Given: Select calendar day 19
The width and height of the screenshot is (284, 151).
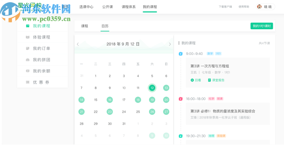Looking at the screenshot, I should point(152,100).
